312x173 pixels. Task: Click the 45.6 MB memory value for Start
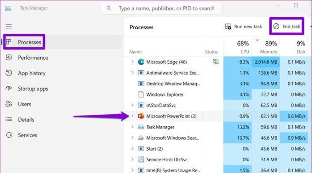click(269, 149)
